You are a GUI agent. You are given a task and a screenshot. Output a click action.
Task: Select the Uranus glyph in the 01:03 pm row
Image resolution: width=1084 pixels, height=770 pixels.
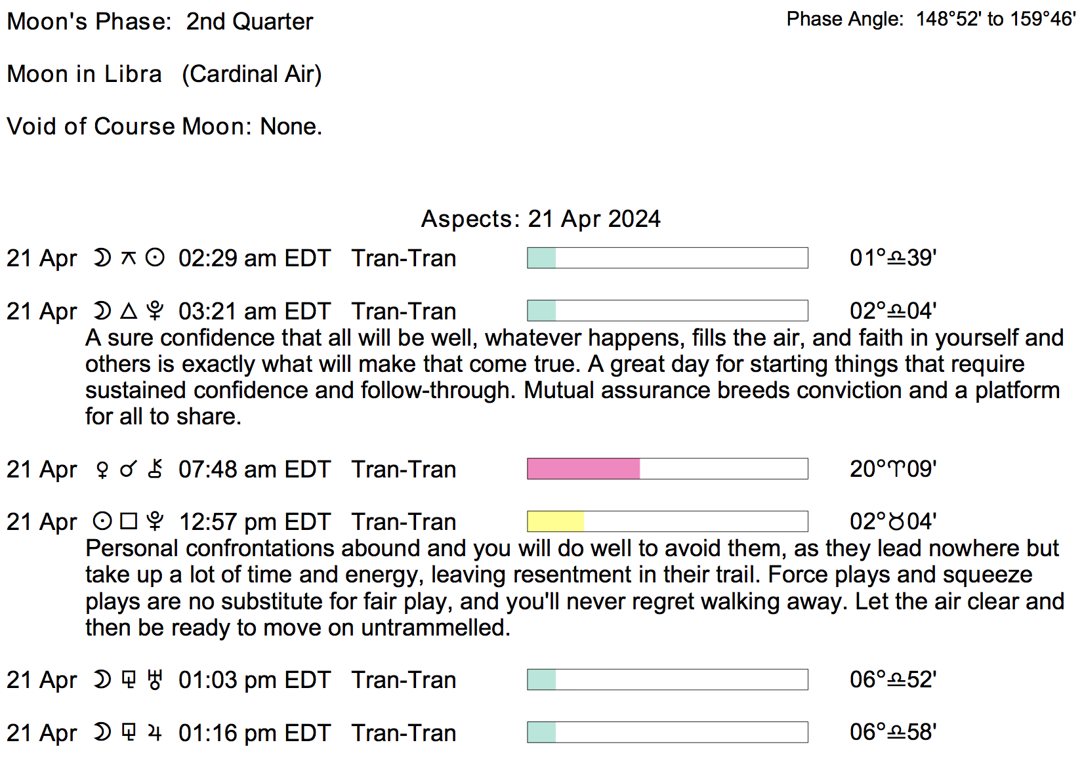(155, 680)
